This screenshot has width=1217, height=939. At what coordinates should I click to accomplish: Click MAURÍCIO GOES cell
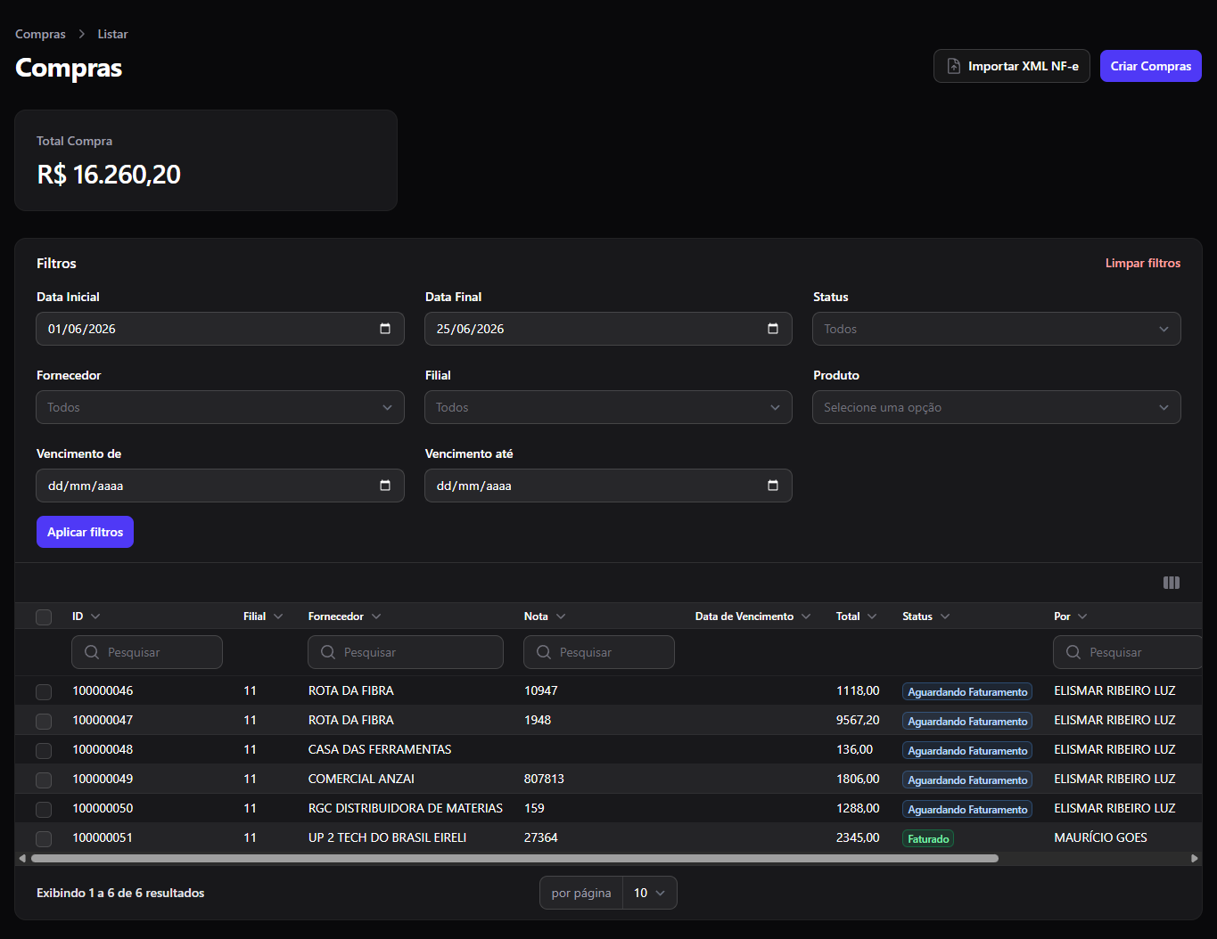point(1100,837)
